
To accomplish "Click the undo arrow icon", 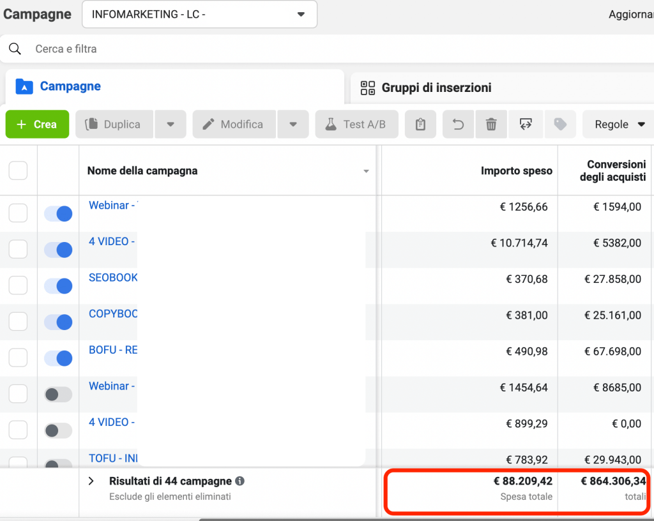I will [x=458, y=125].
